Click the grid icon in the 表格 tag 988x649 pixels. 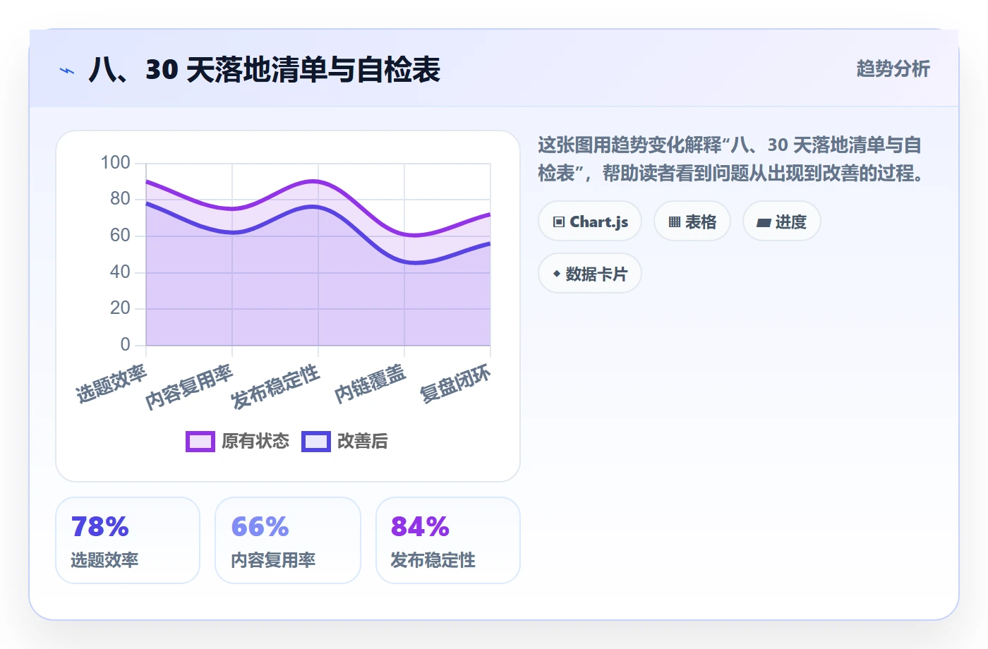[x=675, y=222]
